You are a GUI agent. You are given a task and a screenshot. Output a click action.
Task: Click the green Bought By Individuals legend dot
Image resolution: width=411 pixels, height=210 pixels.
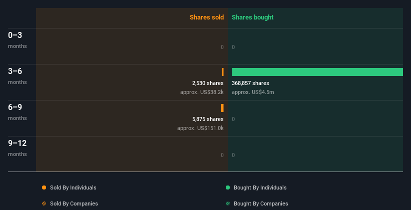point(228,187)
